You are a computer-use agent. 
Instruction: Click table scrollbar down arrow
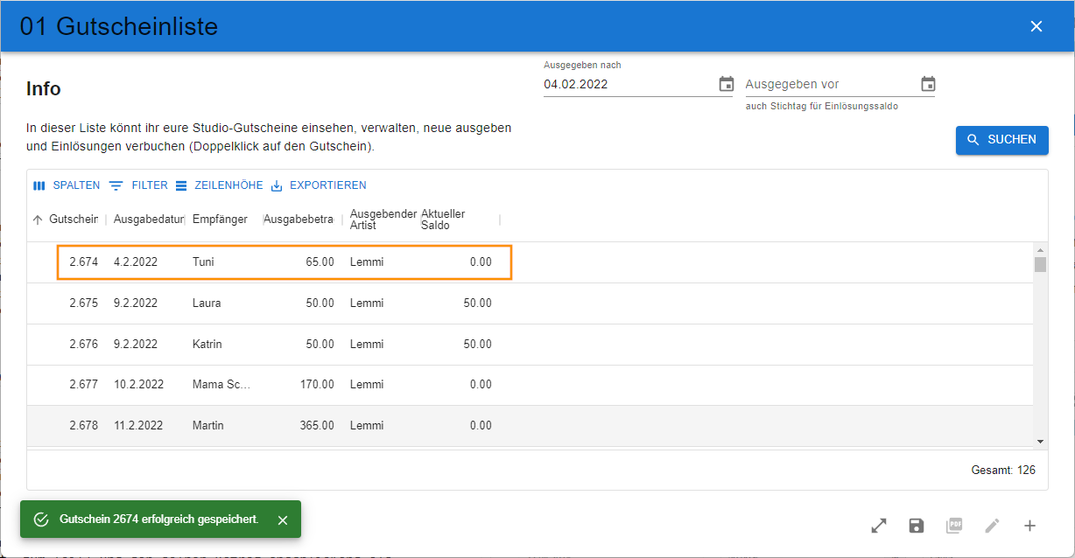tap(1040, 442)
